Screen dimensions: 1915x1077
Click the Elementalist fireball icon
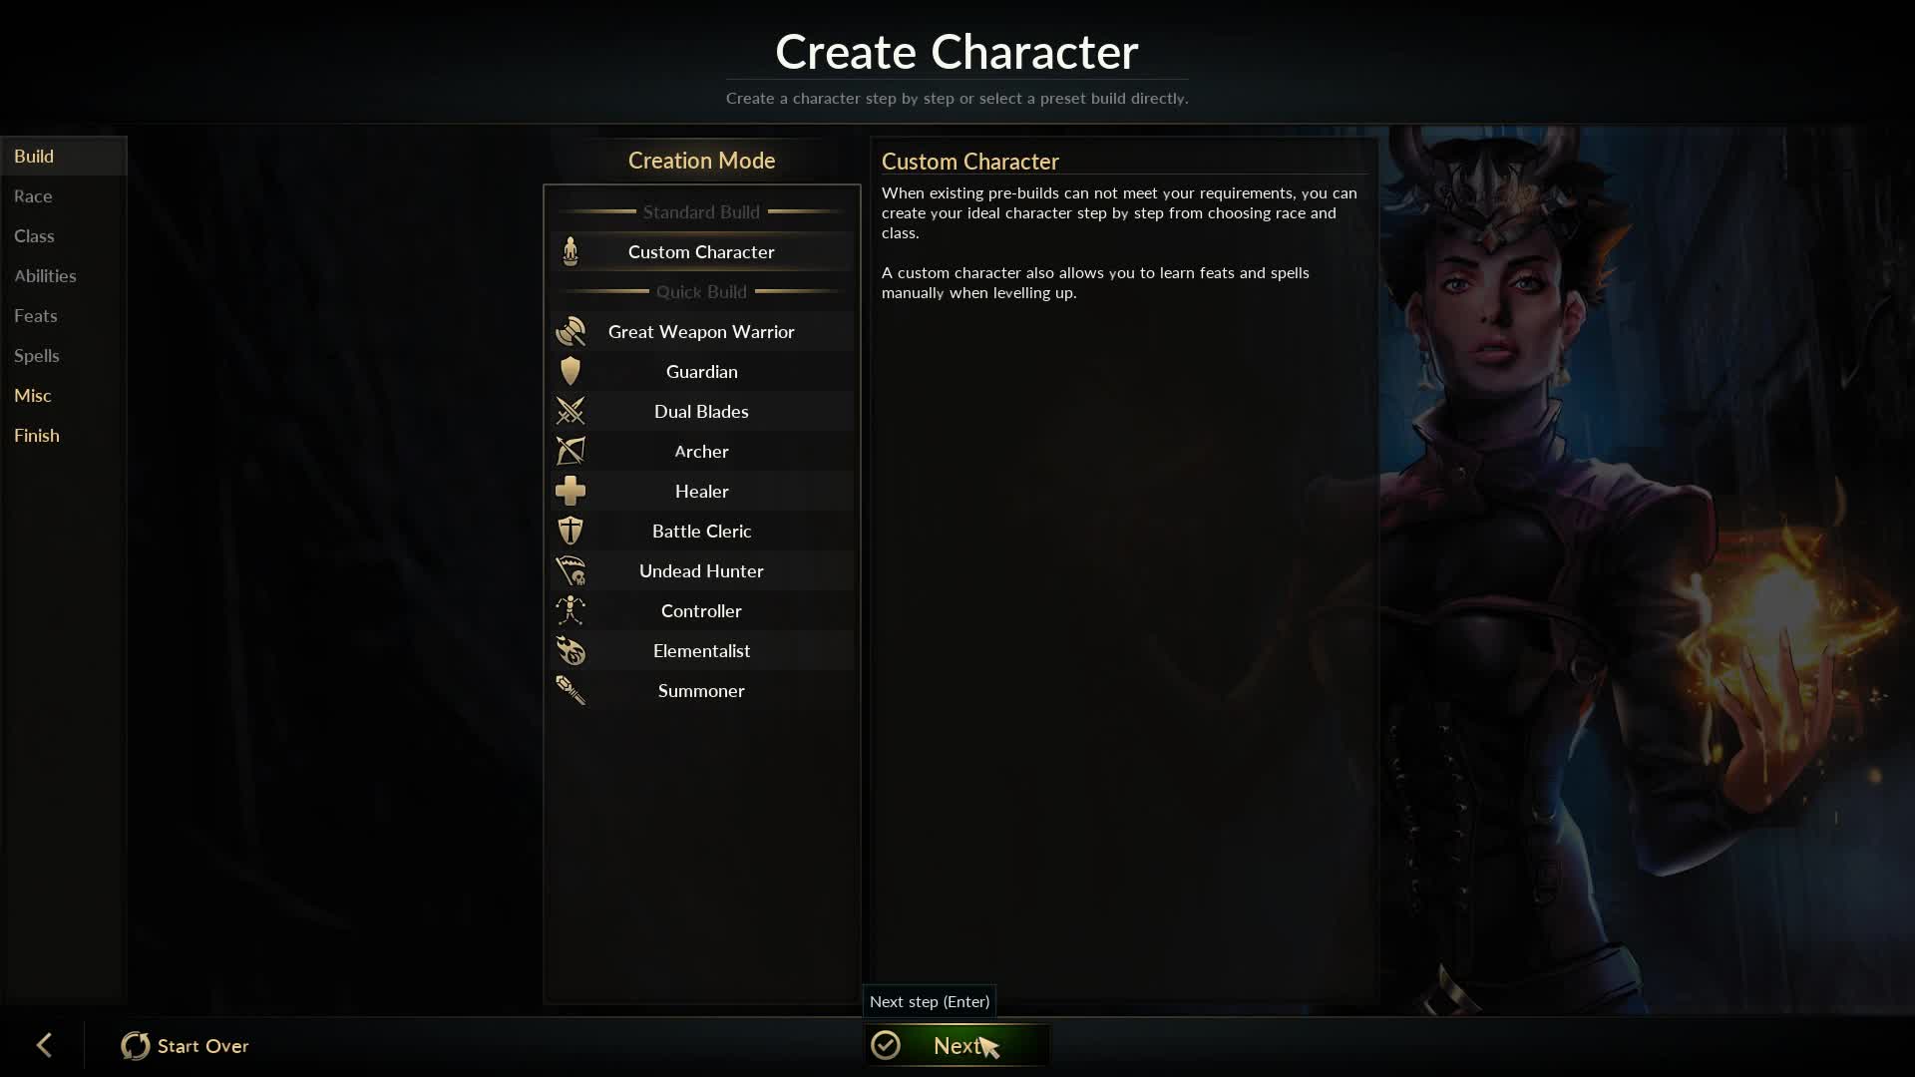[571, 650]
